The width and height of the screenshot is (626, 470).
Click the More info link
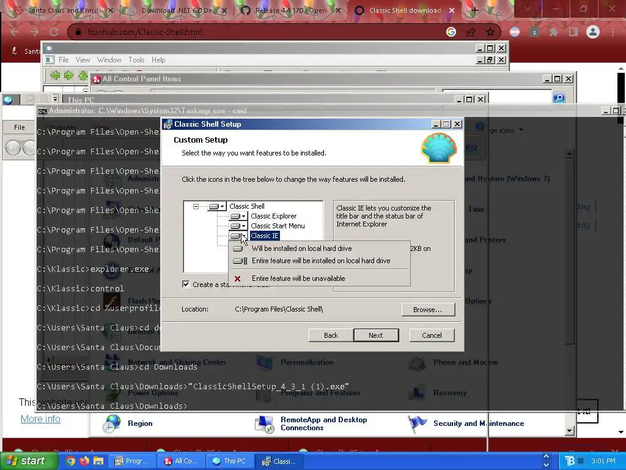click(x=40, y=419)
